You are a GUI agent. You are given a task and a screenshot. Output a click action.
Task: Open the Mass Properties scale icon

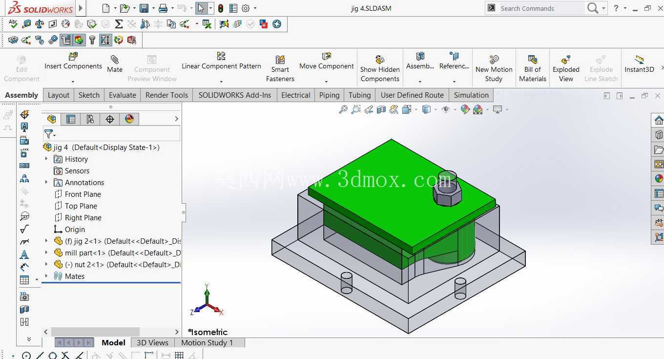40,24
